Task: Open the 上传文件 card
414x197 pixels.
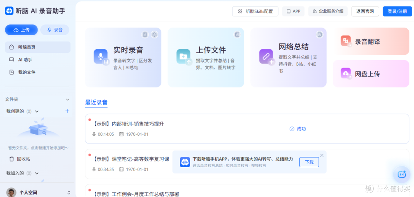Action: [x=206, y=57]
